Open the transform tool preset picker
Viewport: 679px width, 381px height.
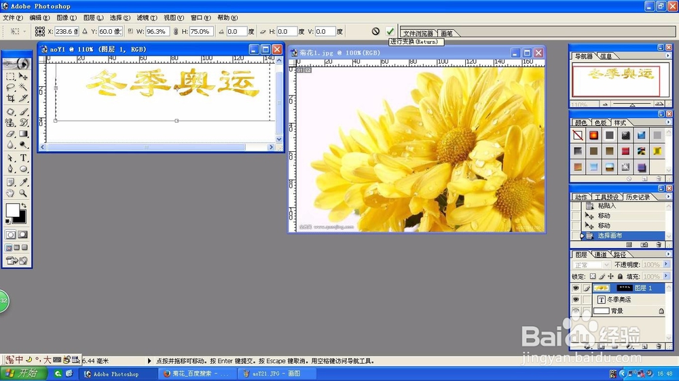[x=18, y=31]
